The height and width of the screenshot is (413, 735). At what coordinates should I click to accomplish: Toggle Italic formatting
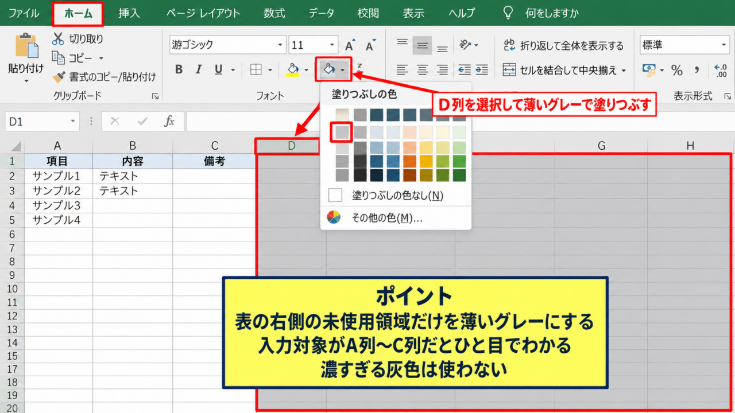click(199, 70)
